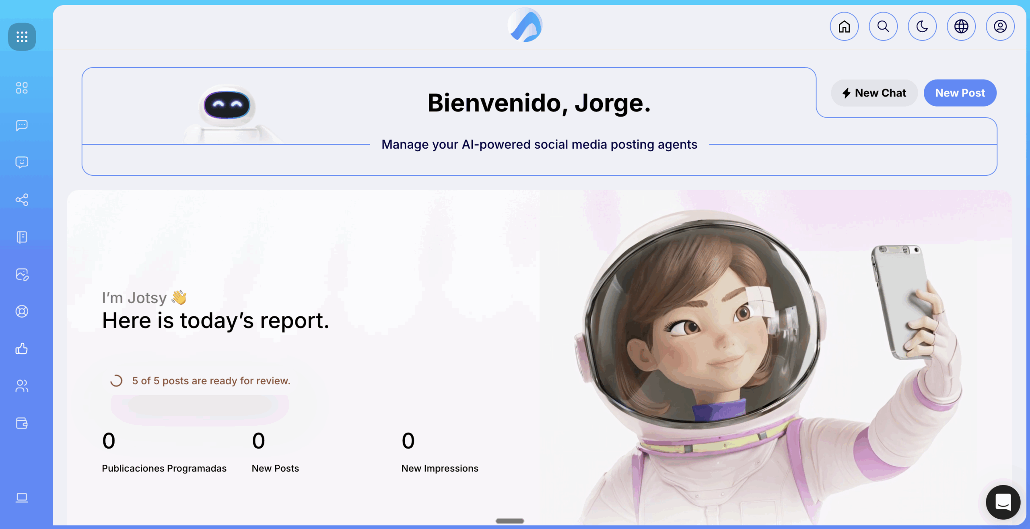Open the chat bubble sidebar icon
1030x529 pixels.
coord(22,125)
